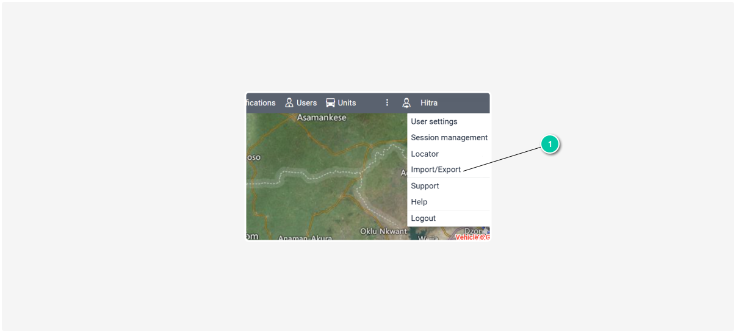The height and width of the screenshot is (333, 736).
Task: Switch to the Users tab label
Action: pos(306,102)
